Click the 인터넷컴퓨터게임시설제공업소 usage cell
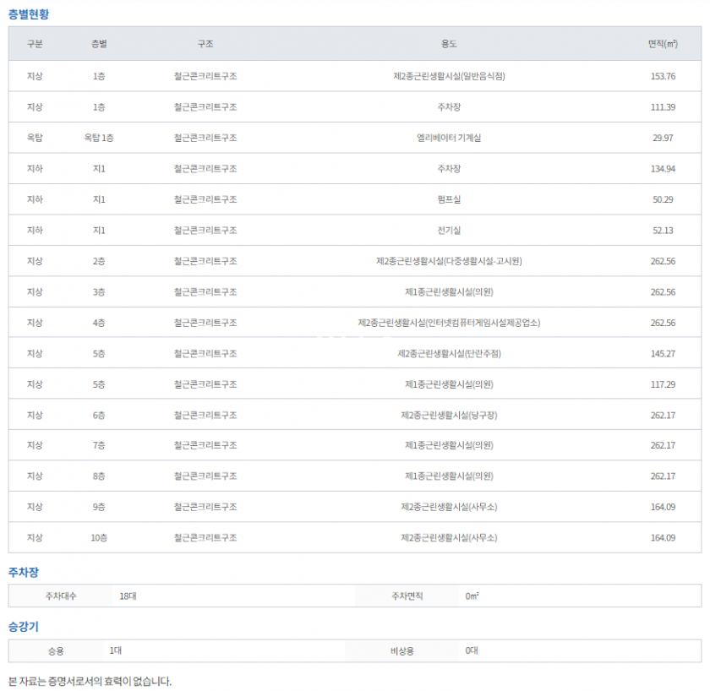This screenshot has height=691, width=710. tap(449, 323)
